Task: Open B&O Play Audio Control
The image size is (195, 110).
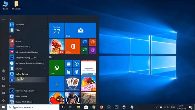Action: pos(28,91)
